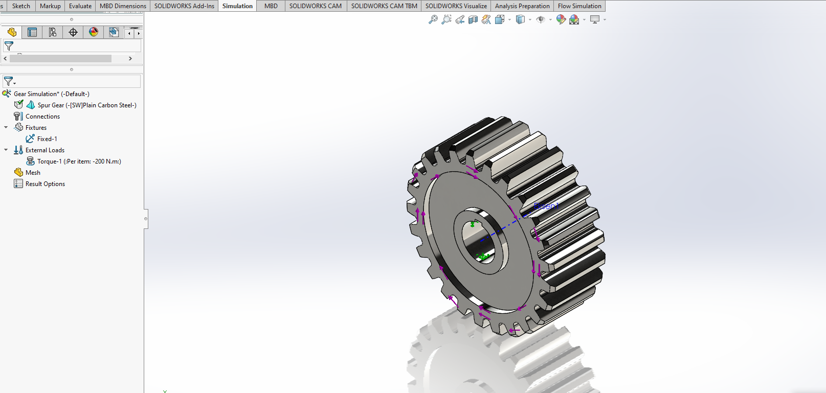The width and height of the screenshot is (826, 393).
Task: Select Gear Simulation study node
Action: pyautogui.click(x=51, y=94)
